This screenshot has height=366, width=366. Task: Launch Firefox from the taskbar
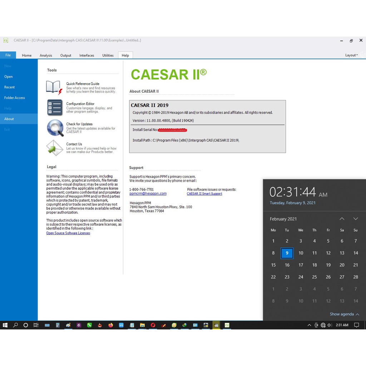tap(111, 325)
